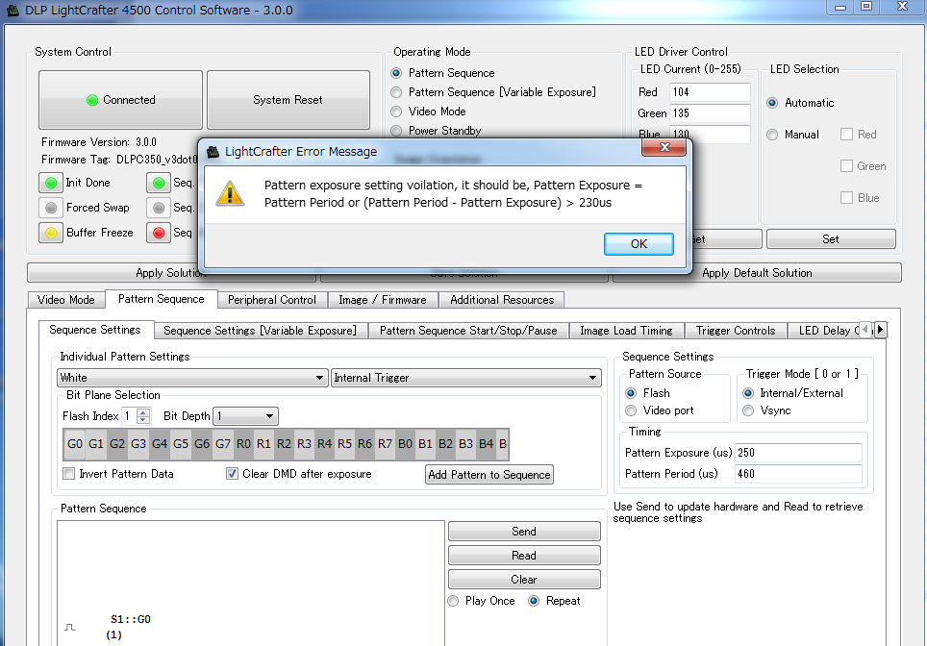Open the Internal Trigger dropdown
The width and height of the screenshot is (927, 646).
465,378
